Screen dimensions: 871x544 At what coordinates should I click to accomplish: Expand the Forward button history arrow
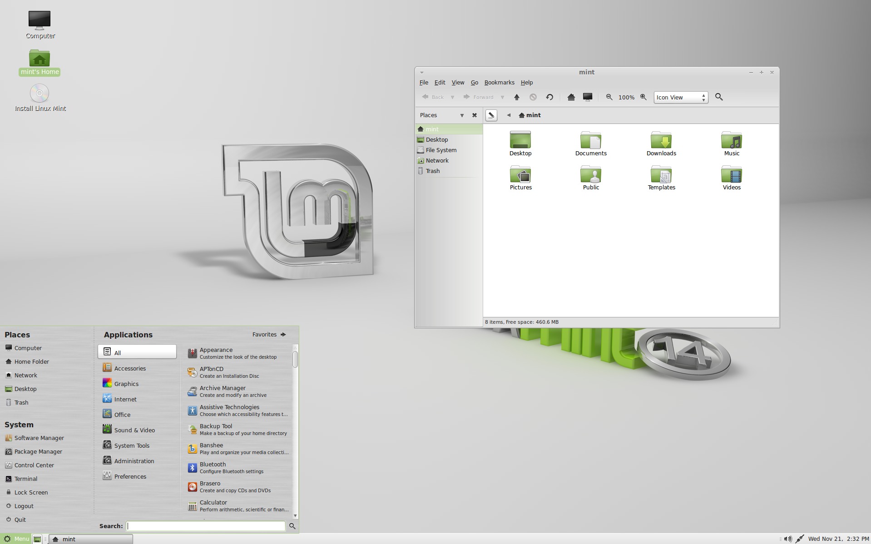(502, 97)
